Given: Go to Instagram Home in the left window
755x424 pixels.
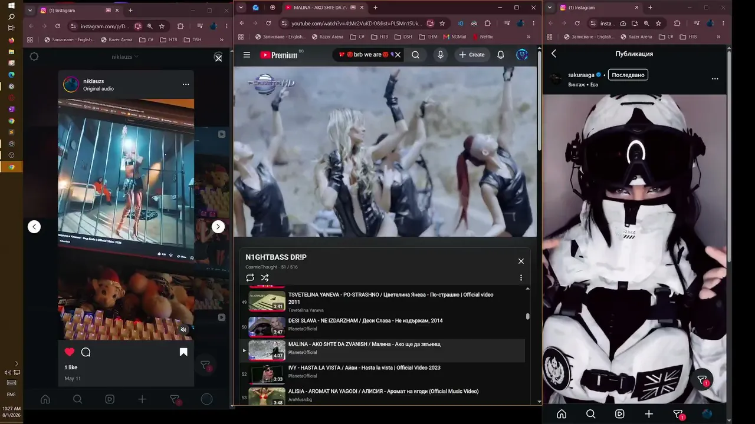Looking at the screenshot, I should click(45, 399).
